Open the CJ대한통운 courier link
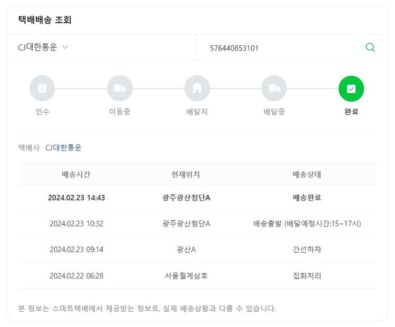 click(x=63, y=147)
